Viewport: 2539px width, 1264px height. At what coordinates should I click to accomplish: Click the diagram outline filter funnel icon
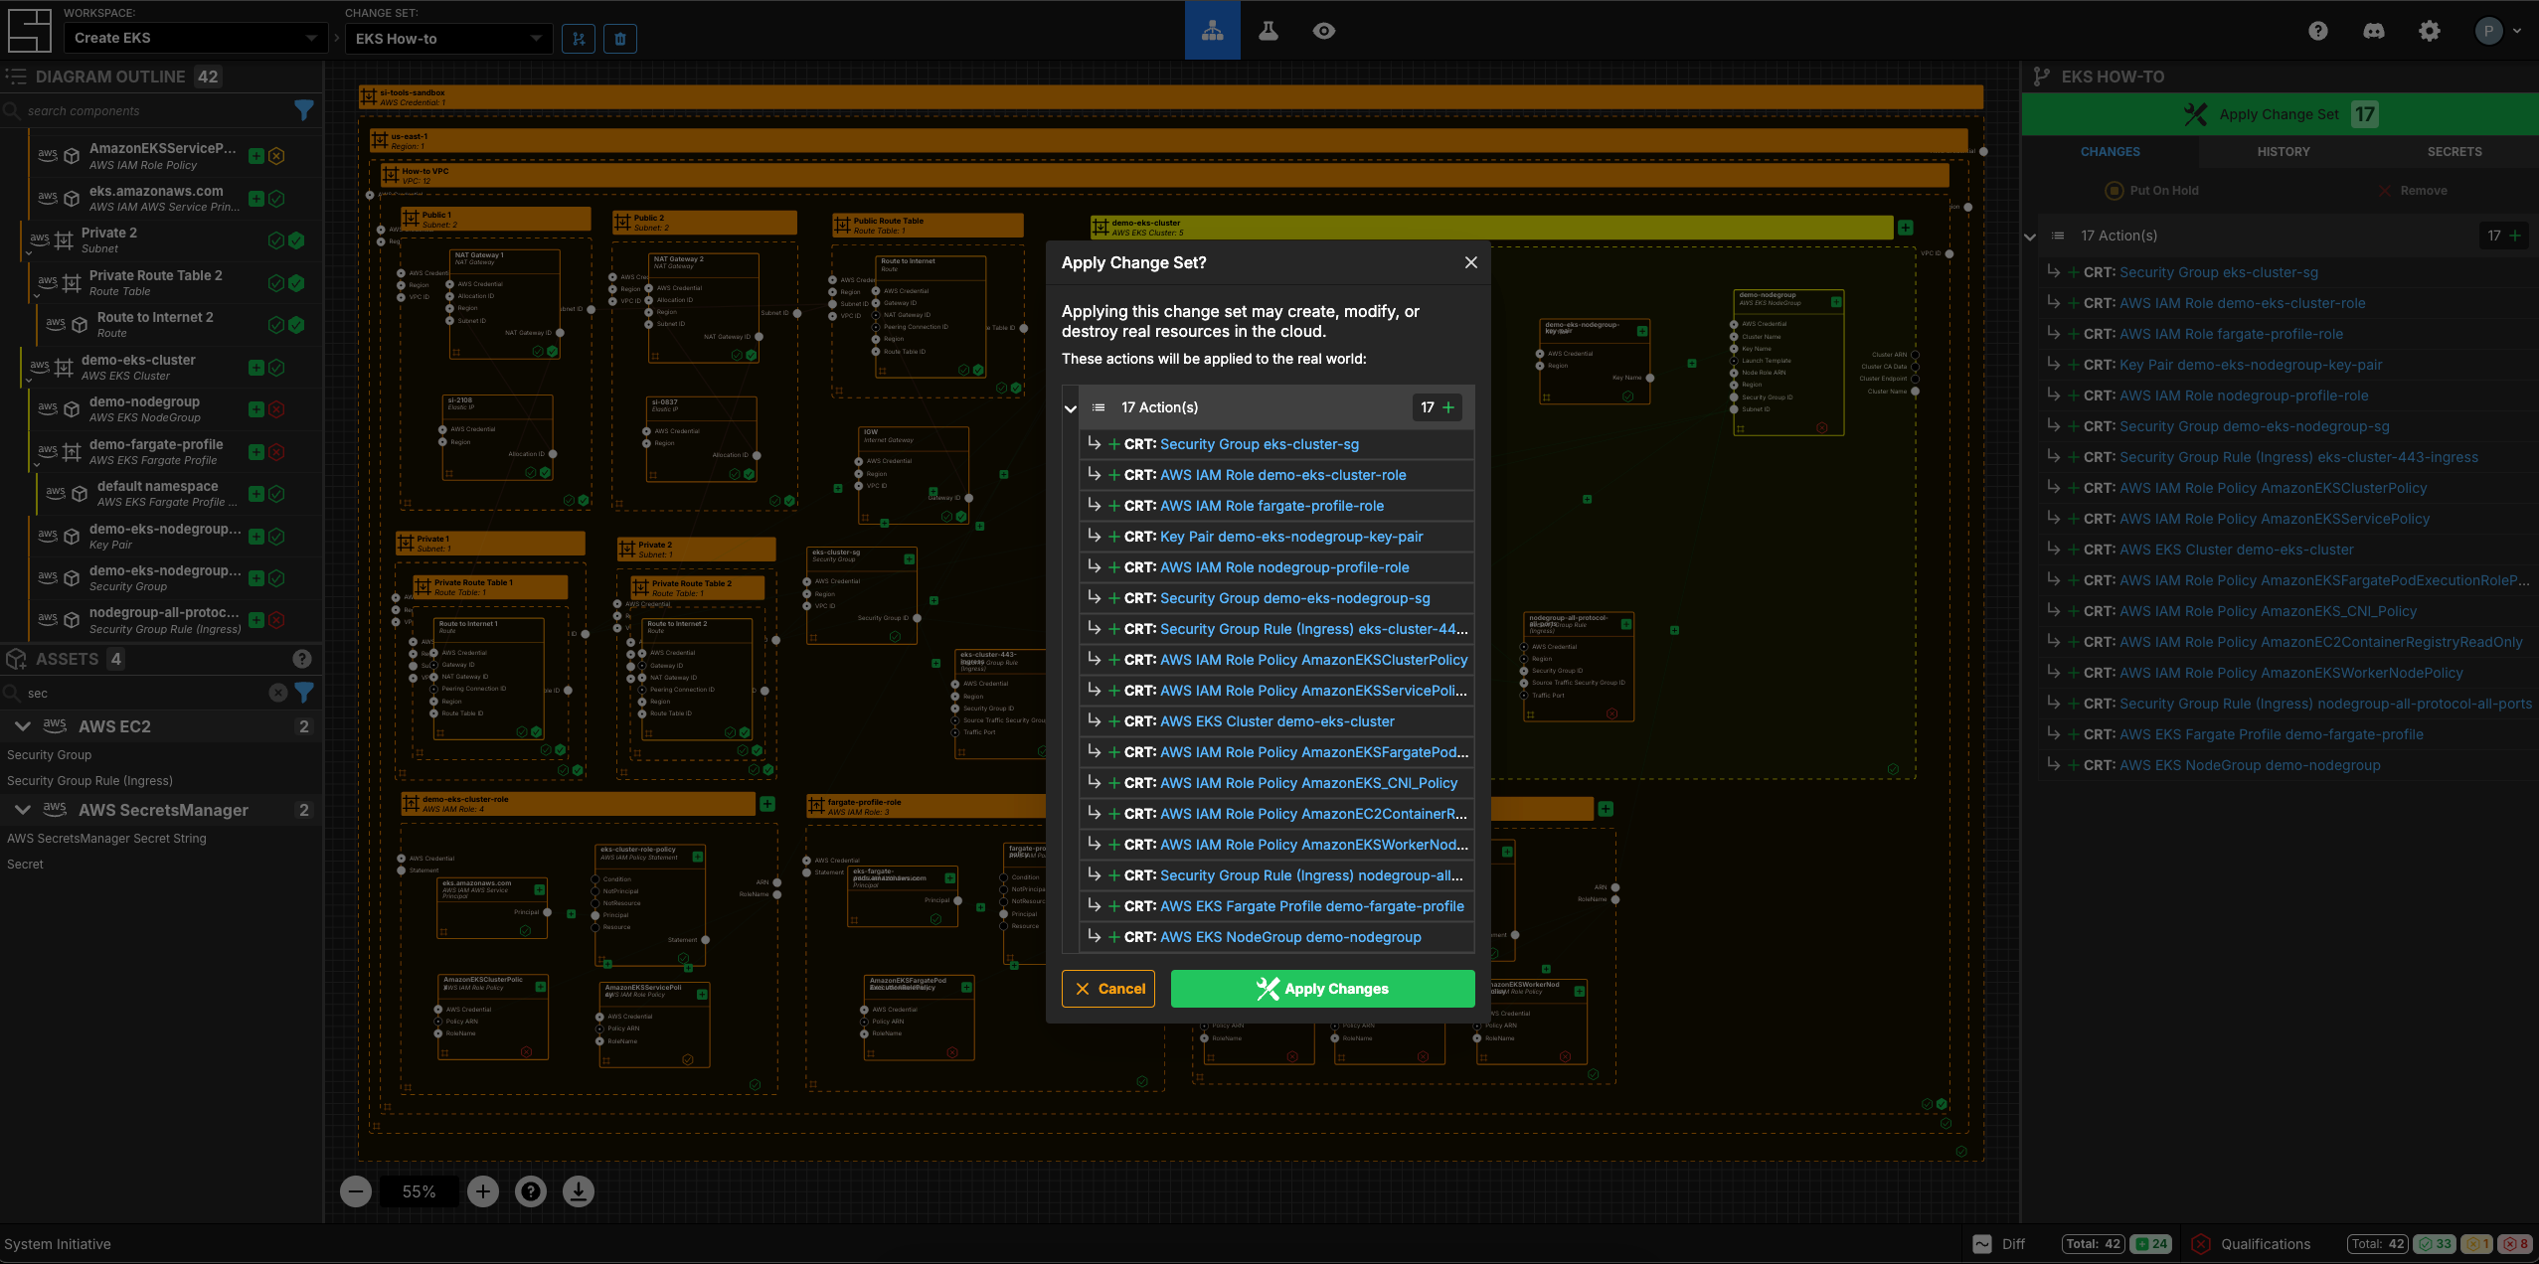tap(304, 110)
